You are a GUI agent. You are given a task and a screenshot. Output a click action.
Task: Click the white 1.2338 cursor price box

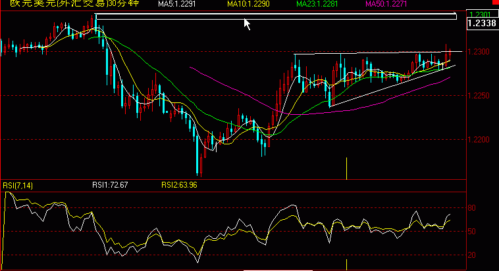point(483,24)
